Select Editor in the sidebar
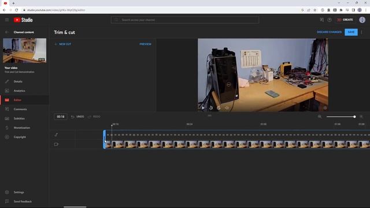Image resolution: width=370 pixels, height=208 pixels. tap(17, 100)
